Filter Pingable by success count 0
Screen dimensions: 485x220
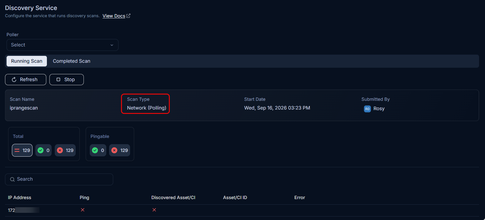[98, 150]
